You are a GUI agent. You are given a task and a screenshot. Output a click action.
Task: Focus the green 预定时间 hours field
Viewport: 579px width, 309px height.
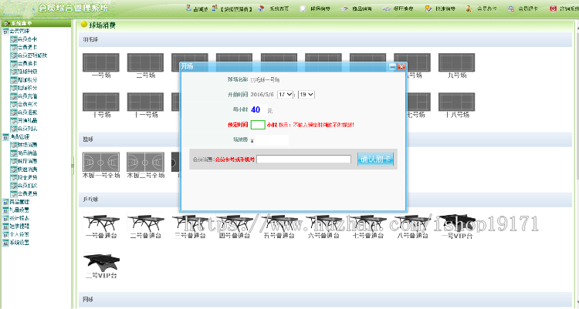click(258, 125)
